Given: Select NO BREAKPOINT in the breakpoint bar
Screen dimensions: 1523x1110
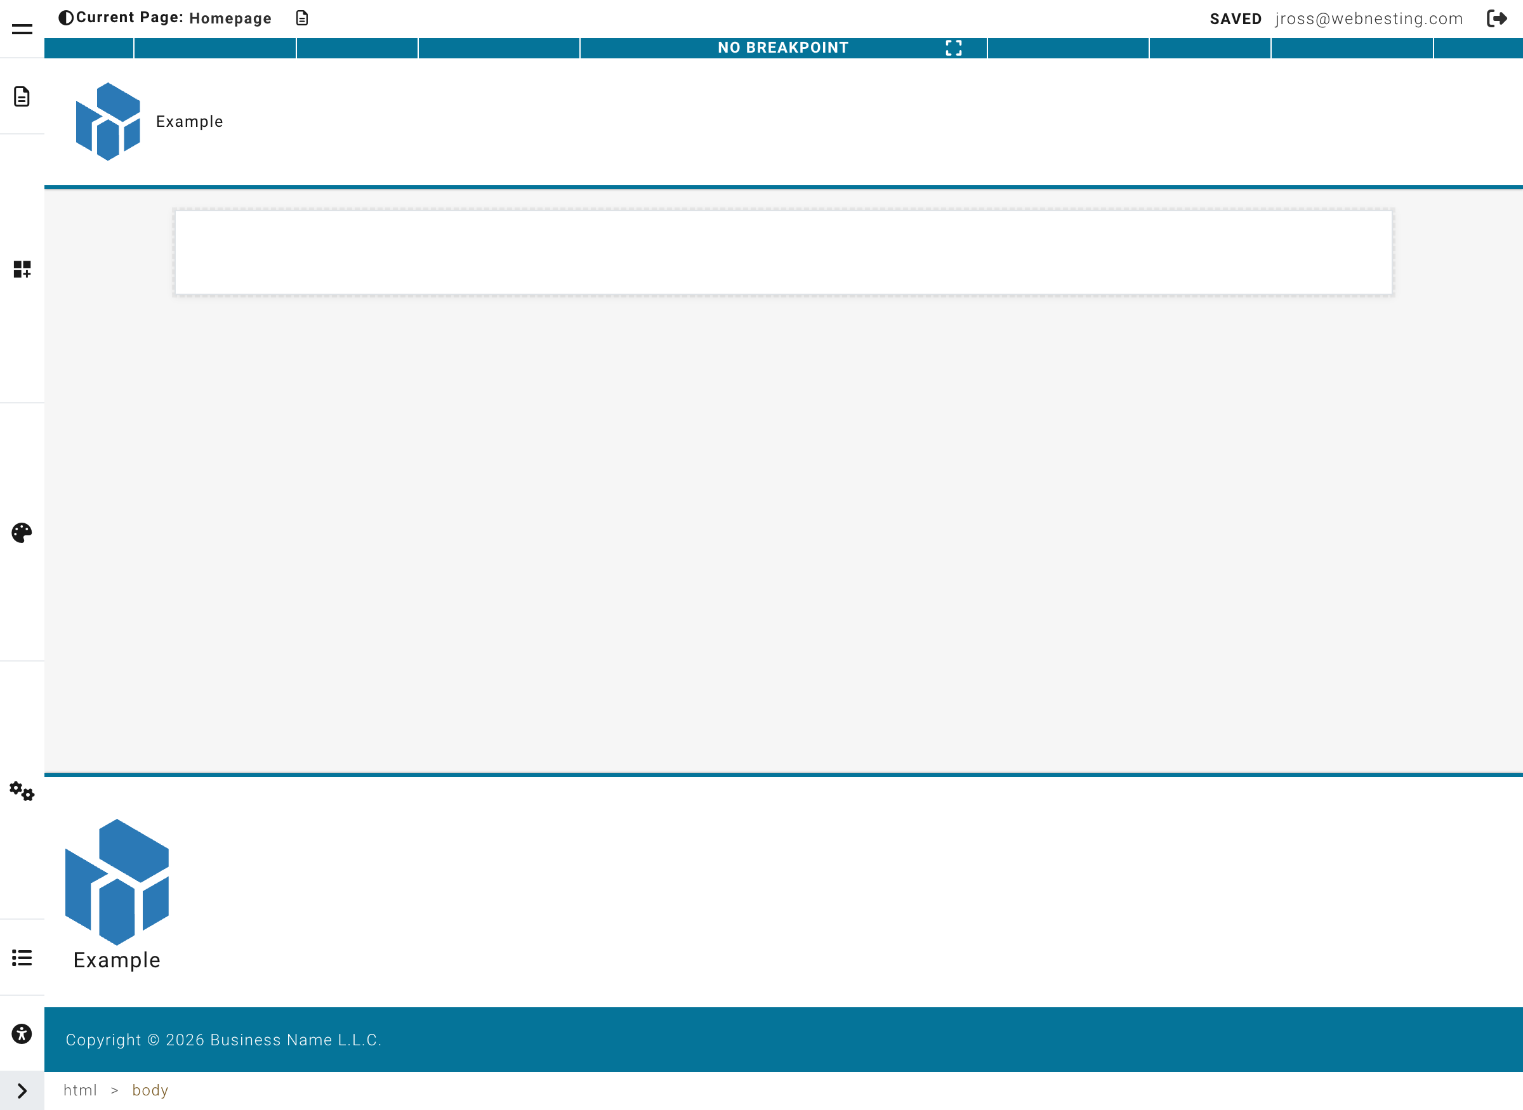Looking at the screenshot, I should tap(784, 48).
